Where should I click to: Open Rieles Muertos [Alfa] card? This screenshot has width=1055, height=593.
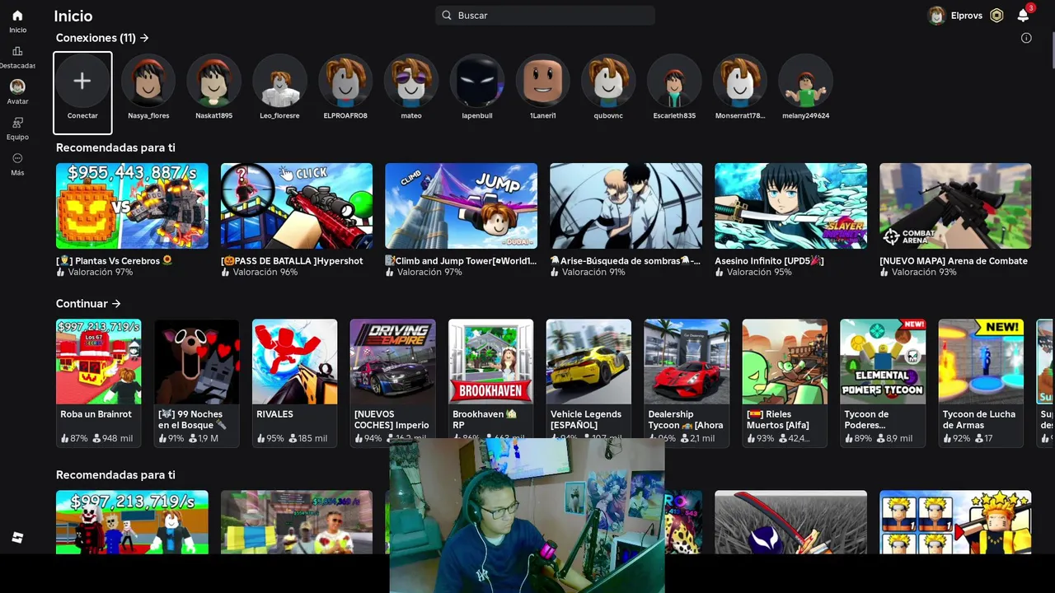[x=785, y=383]
